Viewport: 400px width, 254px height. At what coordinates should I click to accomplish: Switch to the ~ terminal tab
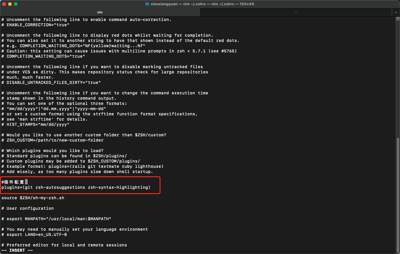pos(296,12)
